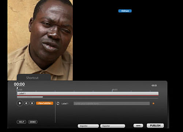Screen dimensions: 183x132
Task: Add a new subtitle with the orange button
Action: click(45, 103)
